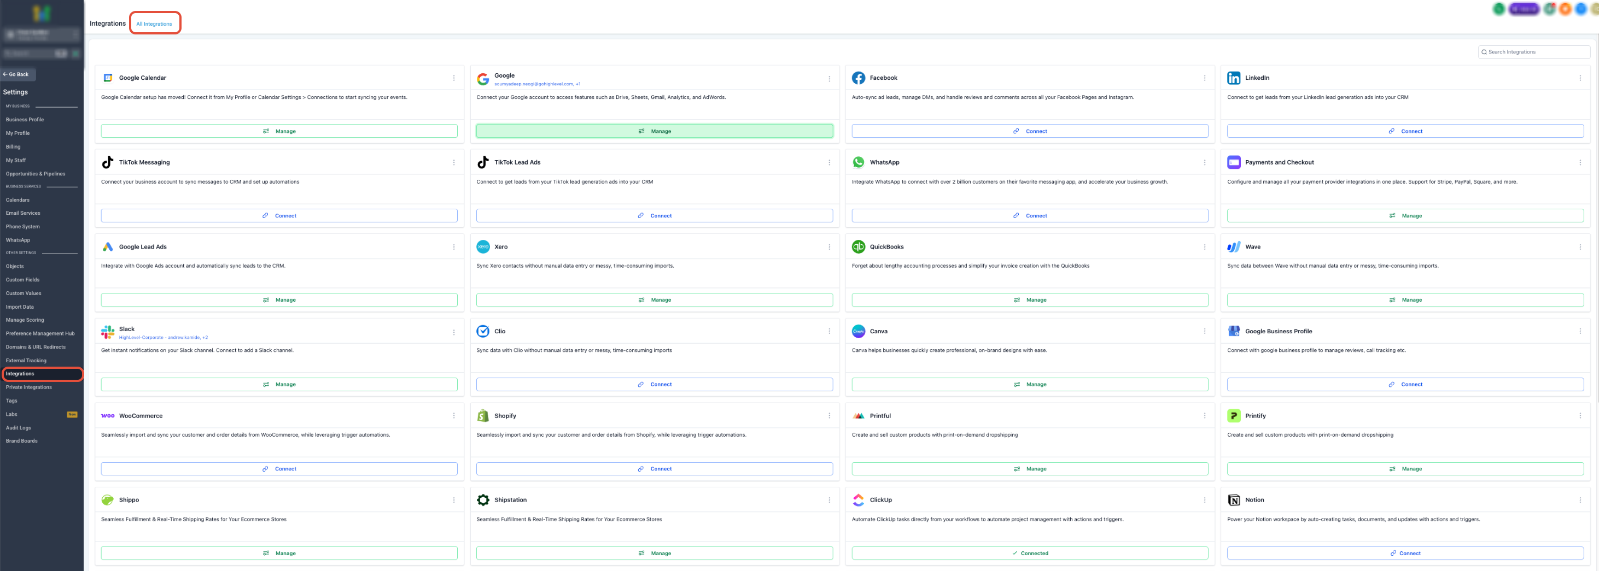Click the Slack logo icon

[x=107, y=332]
